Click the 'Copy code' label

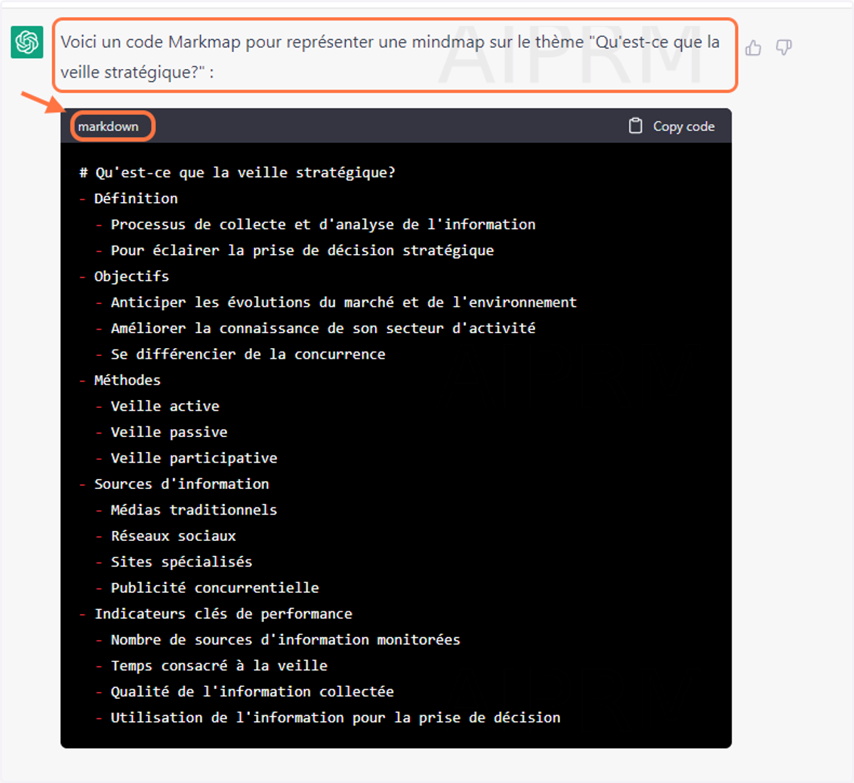[x=684, y=127]
